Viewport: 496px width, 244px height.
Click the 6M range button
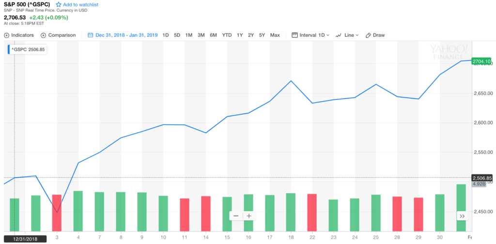click(x=213, y=35)
